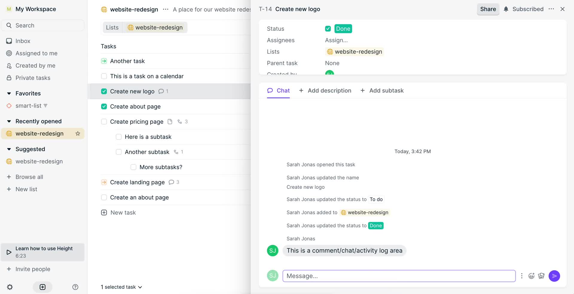Click Assign... to add assignees
The width and height of the screenshot is (574, 294).
(336, 40)
